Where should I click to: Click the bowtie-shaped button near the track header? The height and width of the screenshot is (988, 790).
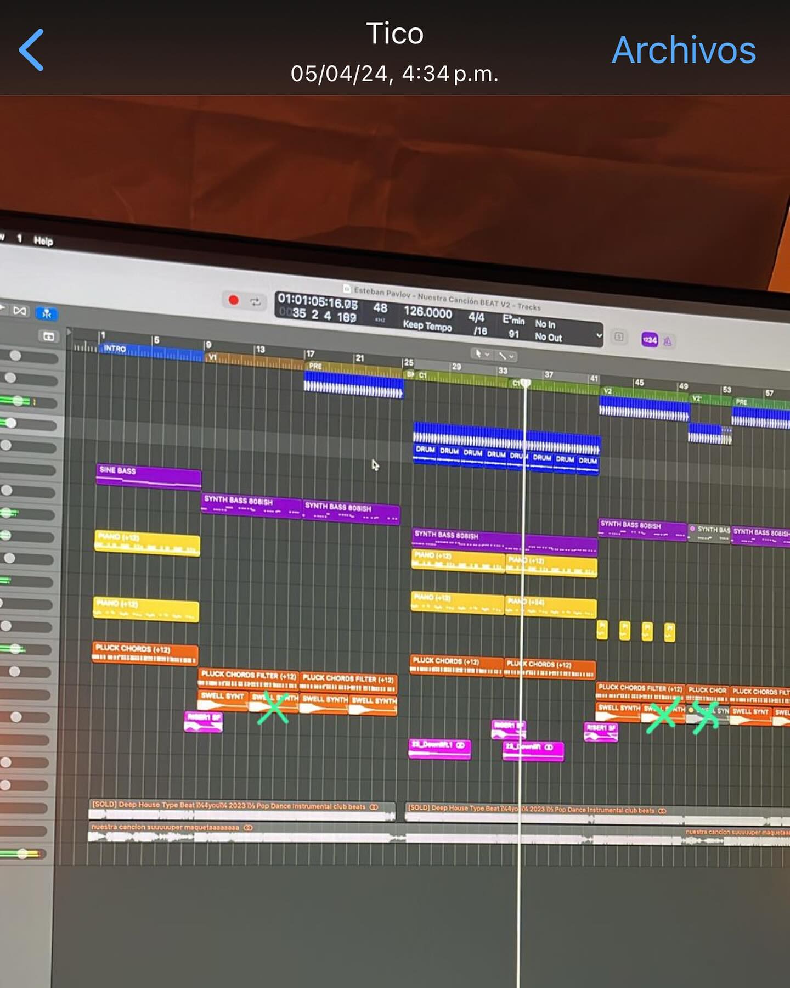tap(19, 311)
